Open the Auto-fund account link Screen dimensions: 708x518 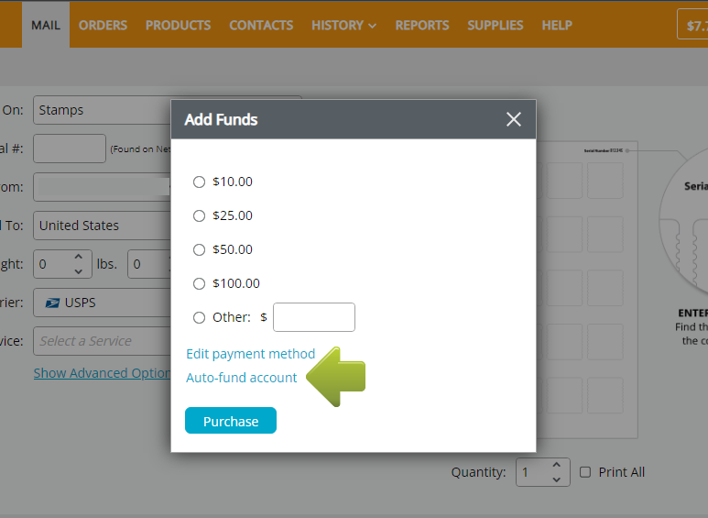tap(242, 378)
